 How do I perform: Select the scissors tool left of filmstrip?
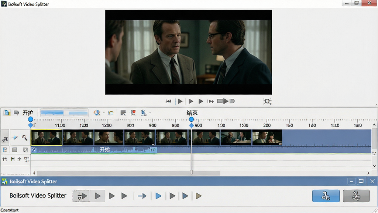pos(5,138)
